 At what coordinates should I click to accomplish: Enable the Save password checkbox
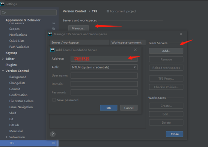click(54, 100)
